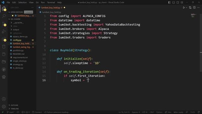Screen dimensions: 202x114
Task: Open the Run menu
Action: click(x=43, y=3)
